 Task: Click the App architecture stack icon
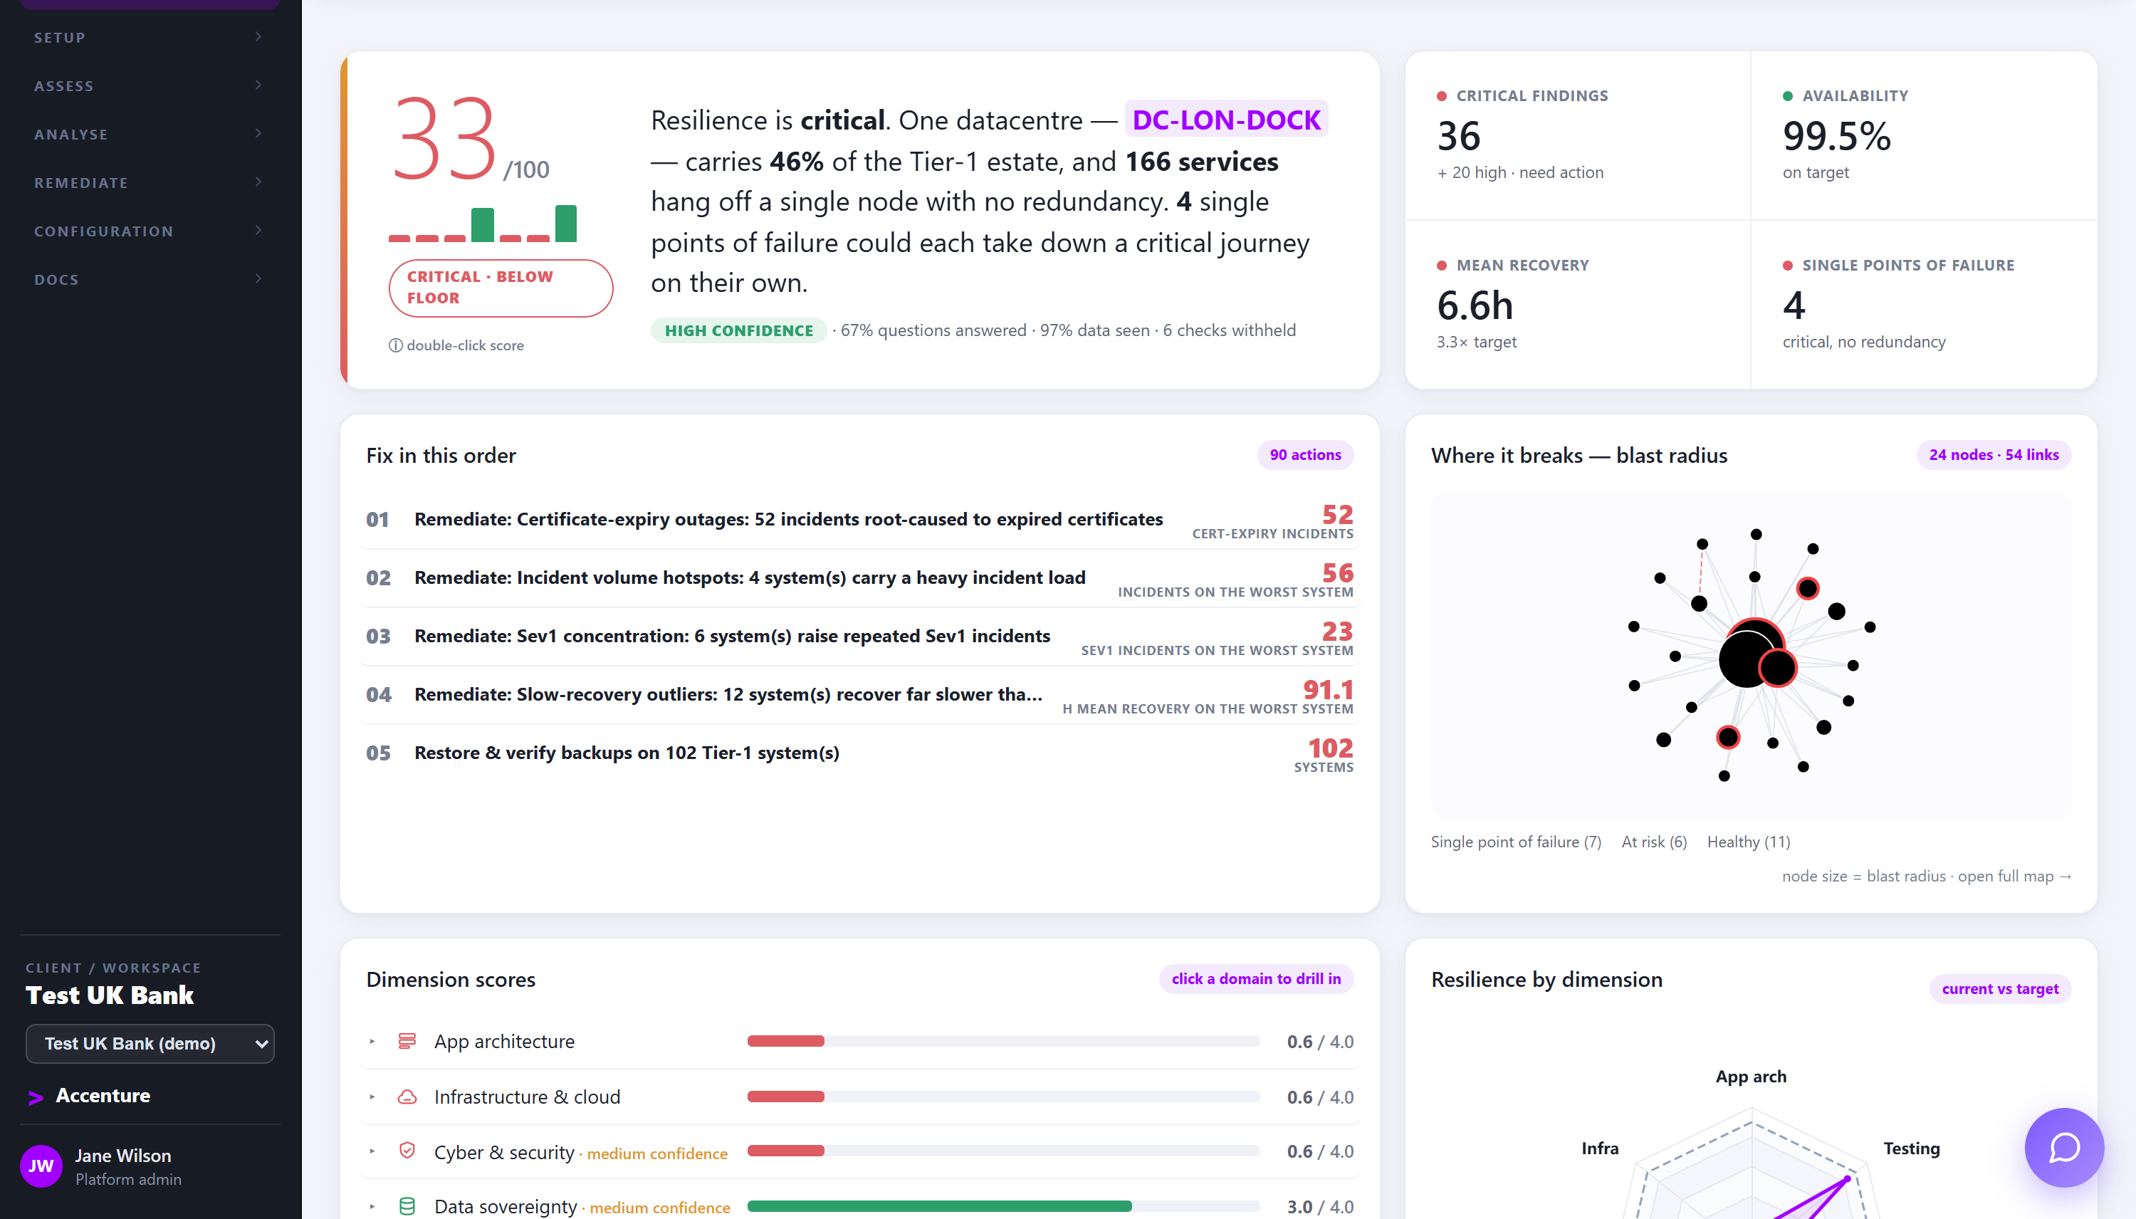(407, 1041)
